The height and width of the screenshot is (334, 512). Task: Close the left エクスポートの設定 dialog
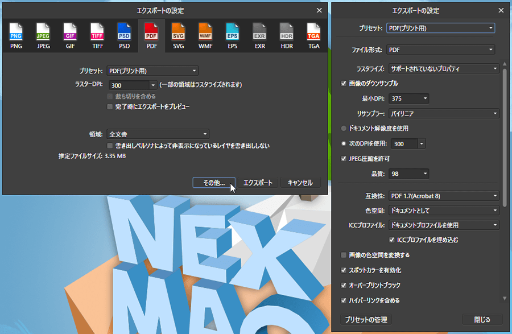coord(319,10)
